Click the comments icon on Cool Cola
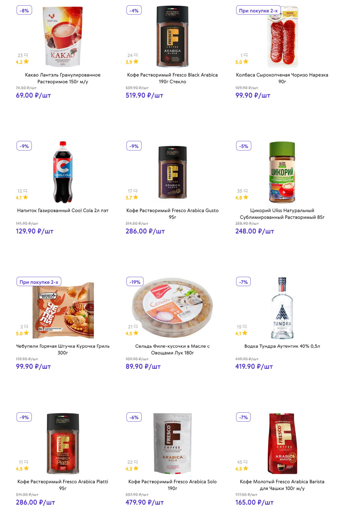This screenshot has width=346, height=517. [25, 191]
